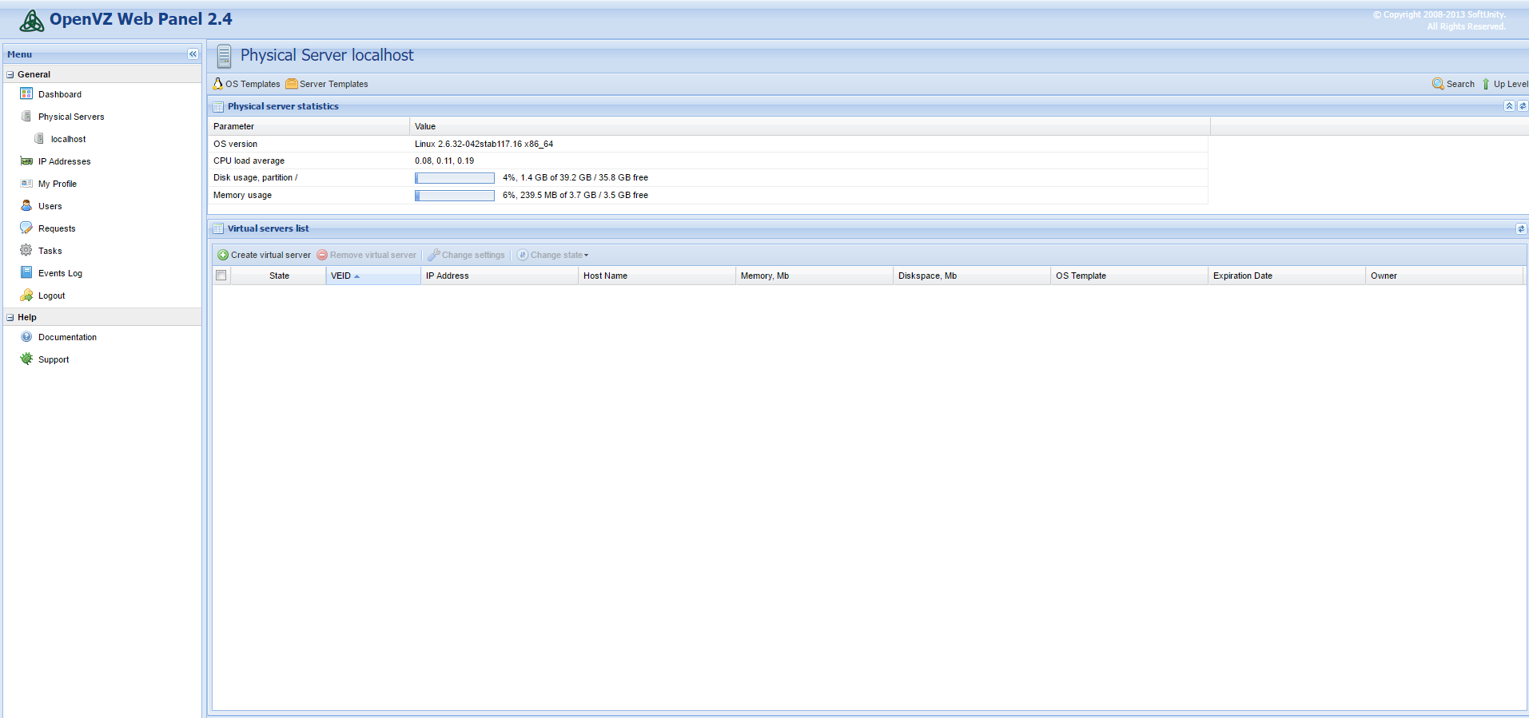Screen dimensions: 1529x718
Task: Click the Support bug icon
Action: tap(26, 359)
